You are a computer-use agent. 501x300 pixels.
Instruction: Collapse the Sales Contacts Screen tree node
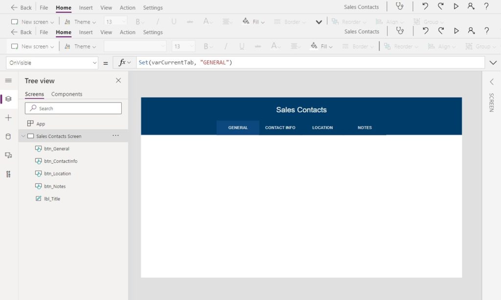coord(23,136)
